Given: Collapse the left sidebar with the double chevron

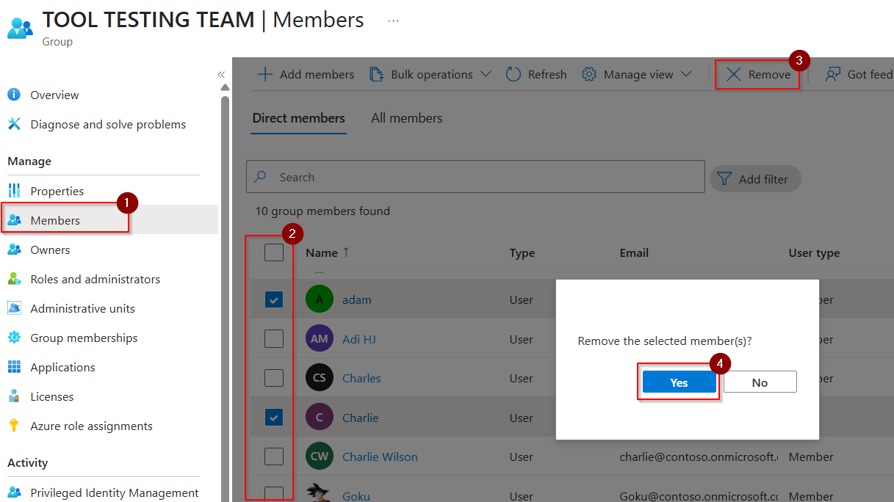Looking at the screenshot, I should (x=221, y=74).
